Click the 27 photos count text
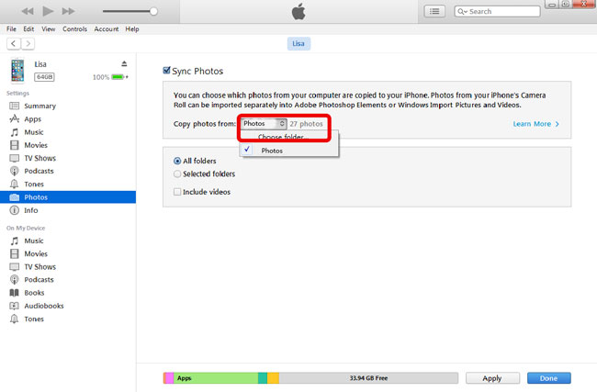This screenshot has height=392, width=597. [306, 124]
